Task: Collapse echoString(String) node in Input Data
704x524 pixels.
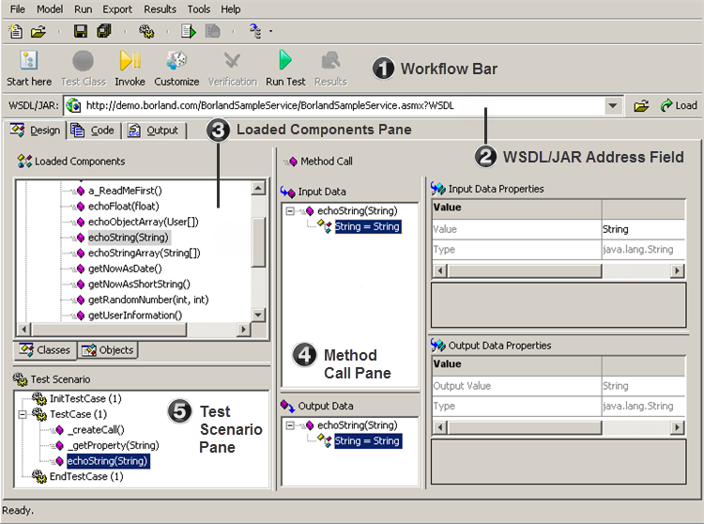Action: point(292,211)
